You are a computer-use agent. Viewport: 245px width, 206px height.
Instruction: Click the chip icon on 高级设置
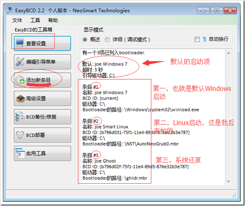click(20, 99)
